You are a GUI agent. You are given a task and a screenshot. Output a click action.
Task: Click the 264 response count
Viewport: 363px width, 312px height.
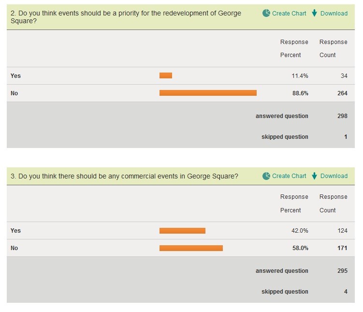click(x=342, y=93)
